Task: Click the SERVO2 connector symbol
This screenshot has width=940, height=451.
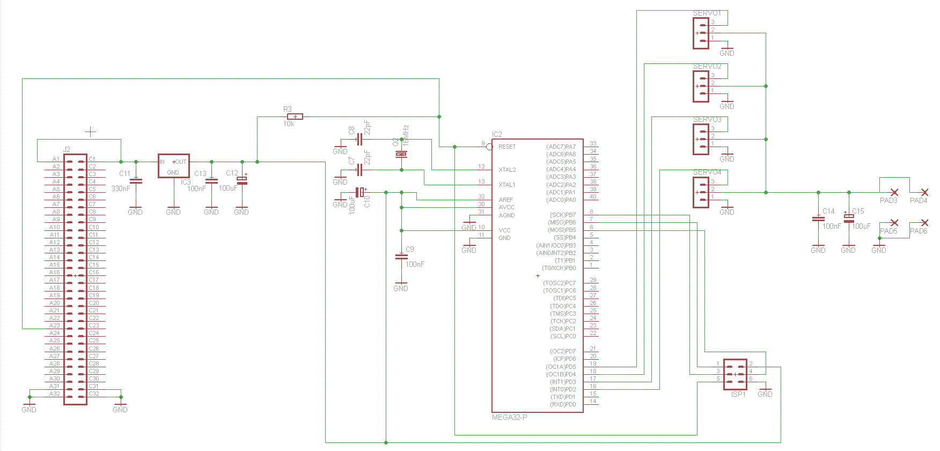Action: (701, 86)
